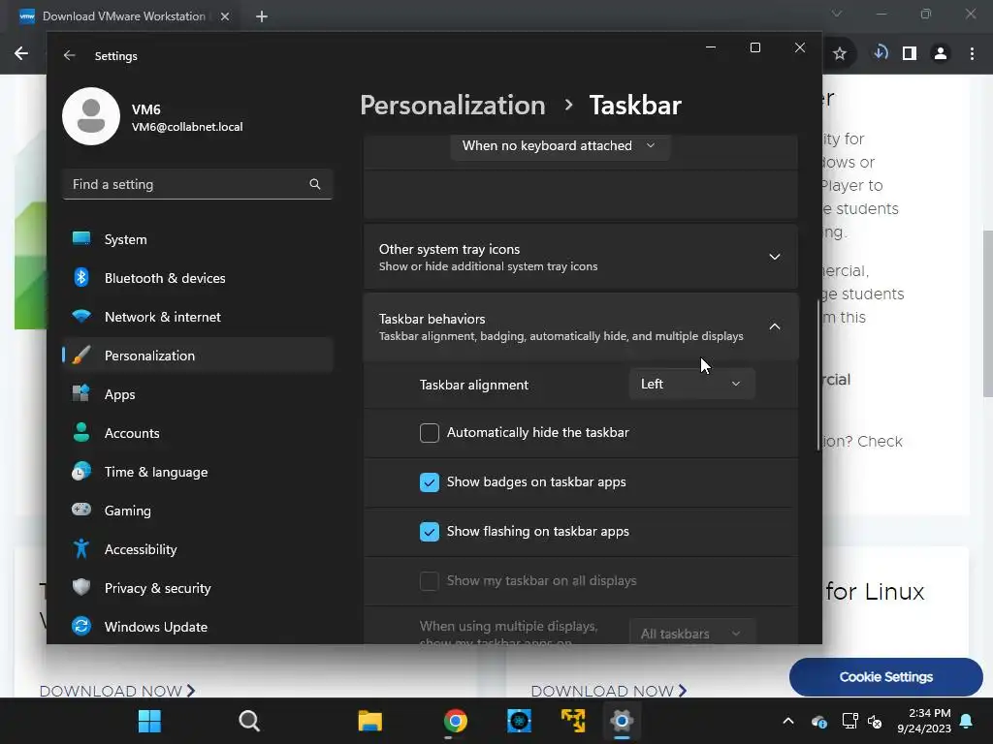Open File Explorer from taskbar
The height and width of the screenshot is (744, 993).
(369, 721)
